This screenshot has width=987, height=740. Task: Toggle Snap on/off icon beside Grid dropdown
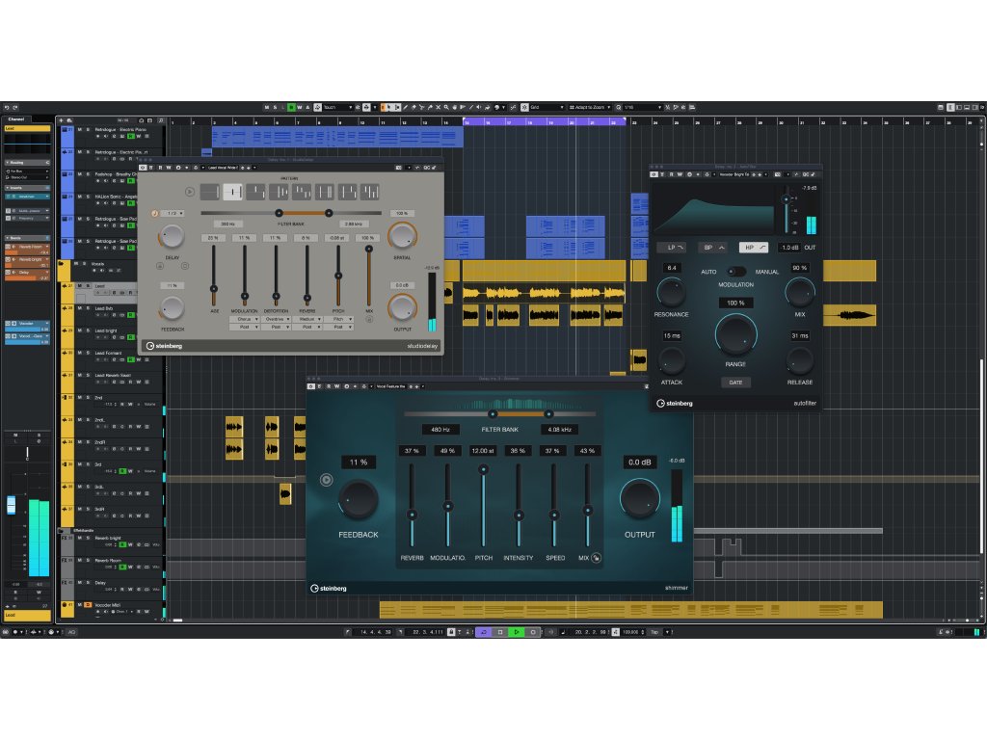(523, 107)
